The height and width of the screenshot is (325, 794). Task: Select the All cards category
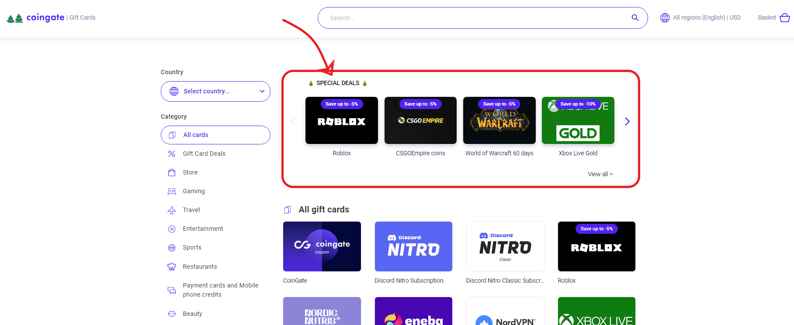point(215,135)
